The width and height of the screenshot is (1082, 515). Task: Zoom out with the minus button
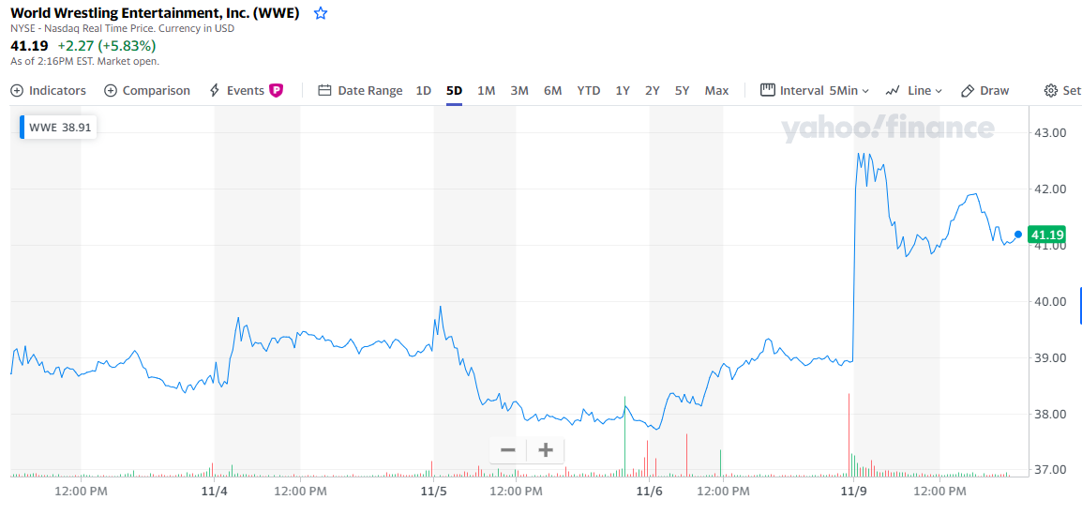(508, 450)
